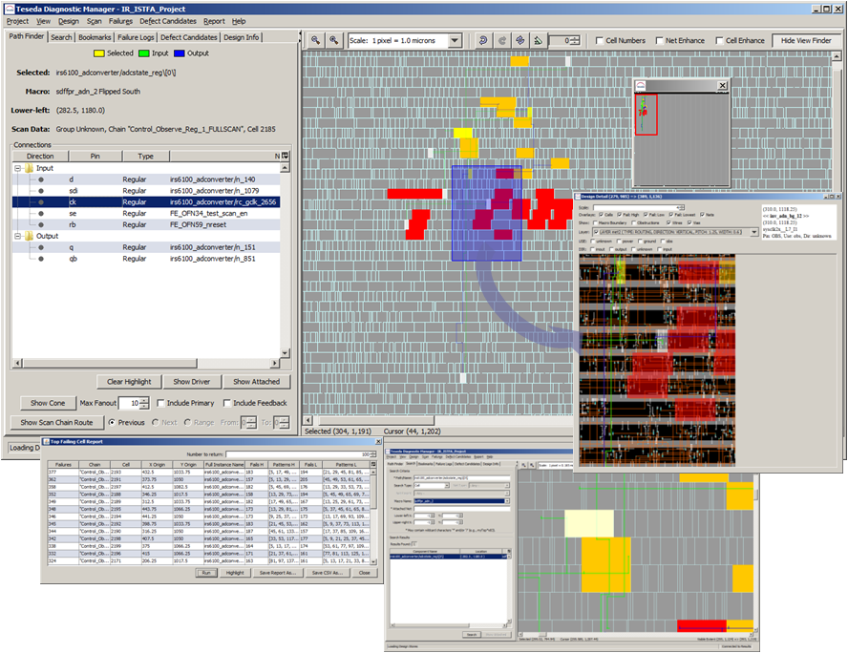Viewport: 848px width, 653px height.
Task: Click the Max Fanout input field
Action: tap(128, 403)
